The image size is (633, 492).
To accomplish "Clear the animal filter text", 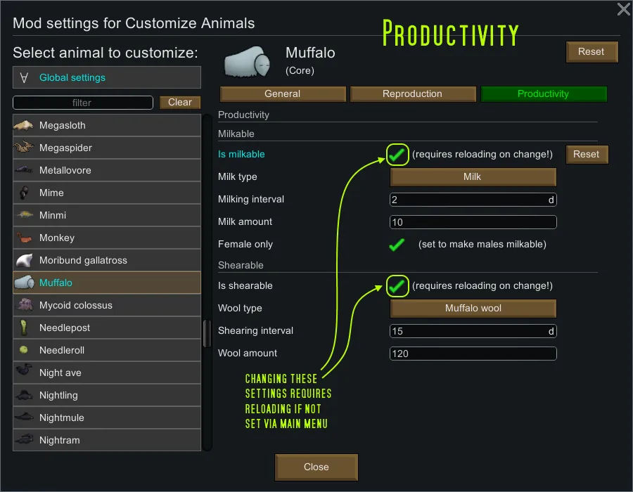I will click(180, 103).
